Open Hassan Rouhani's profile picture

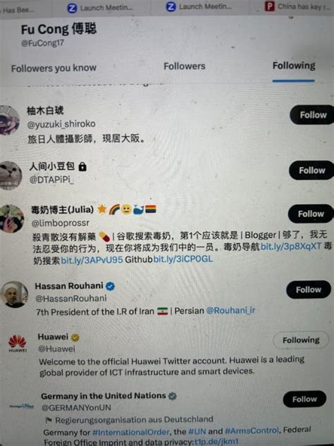coord(14,295)
